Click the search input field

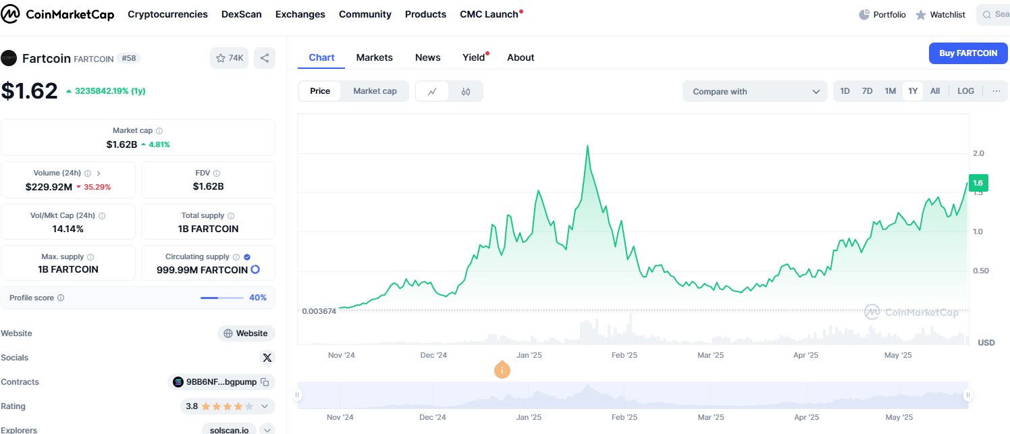pos(993,14)
